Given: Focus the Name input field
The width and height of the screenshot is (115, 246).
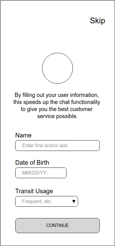Looking at the screenshot, I should click(57, 146).
